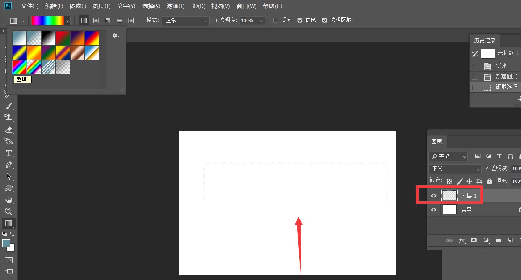Screen dimensions: 521x280
Task: Click the Create new layer icon
Action: (x=511, y=240)
